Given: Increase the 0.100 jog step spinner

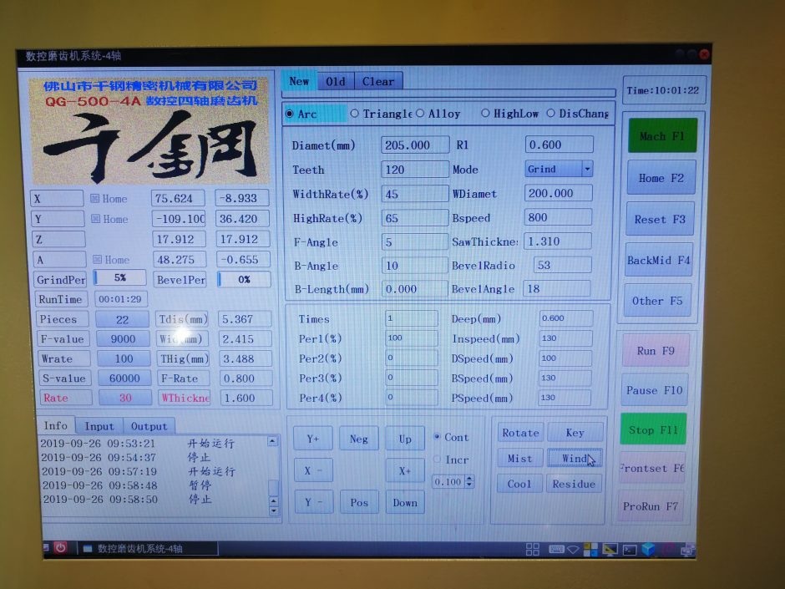Looking at the screenshot, I should [469, 479].
